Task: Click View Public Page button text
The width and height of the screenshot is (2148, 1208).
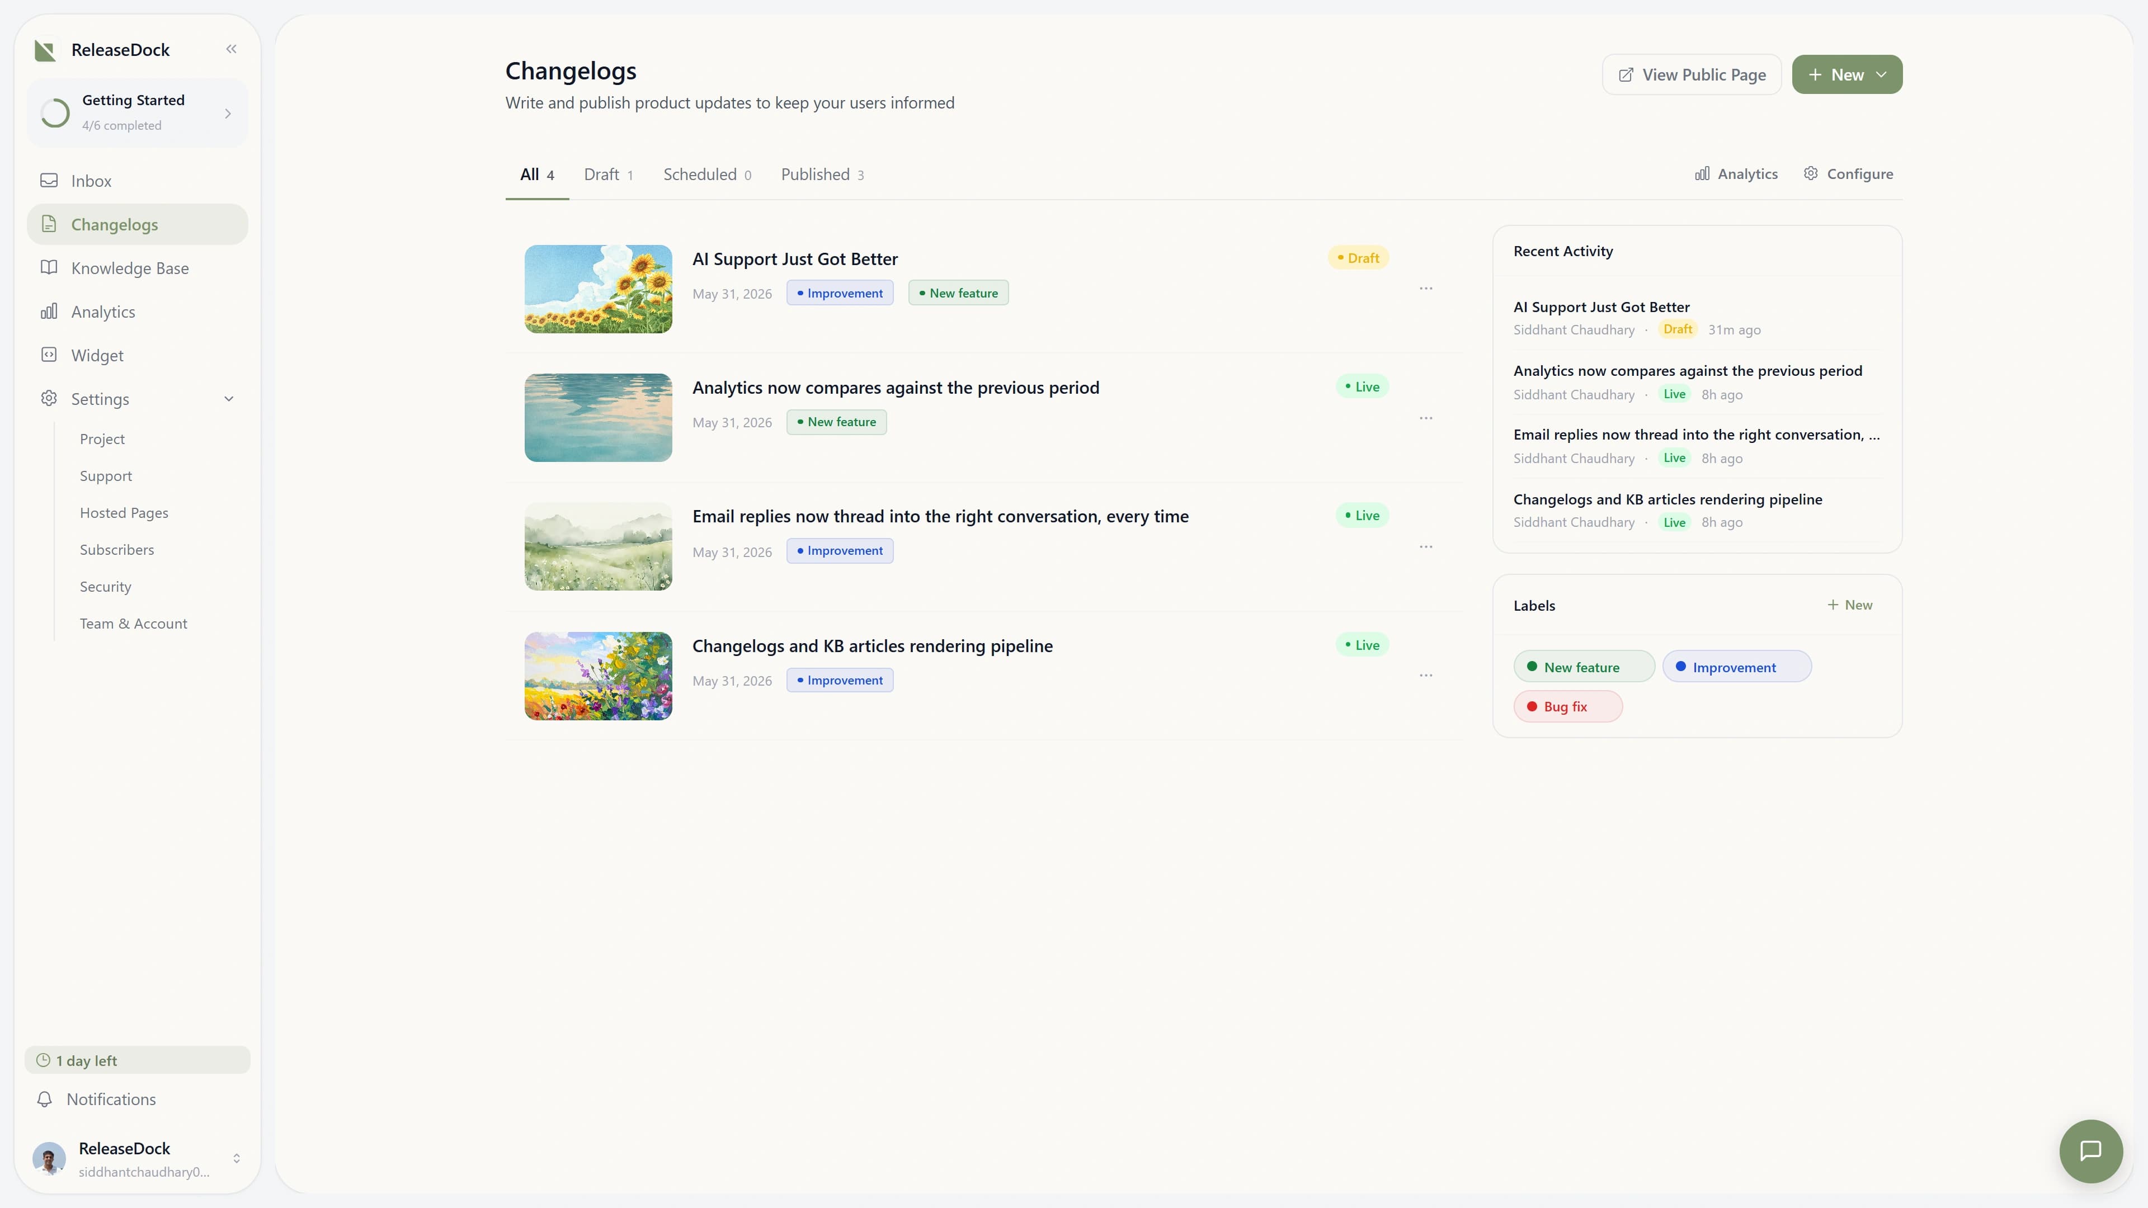Action: coord(1704,75)
